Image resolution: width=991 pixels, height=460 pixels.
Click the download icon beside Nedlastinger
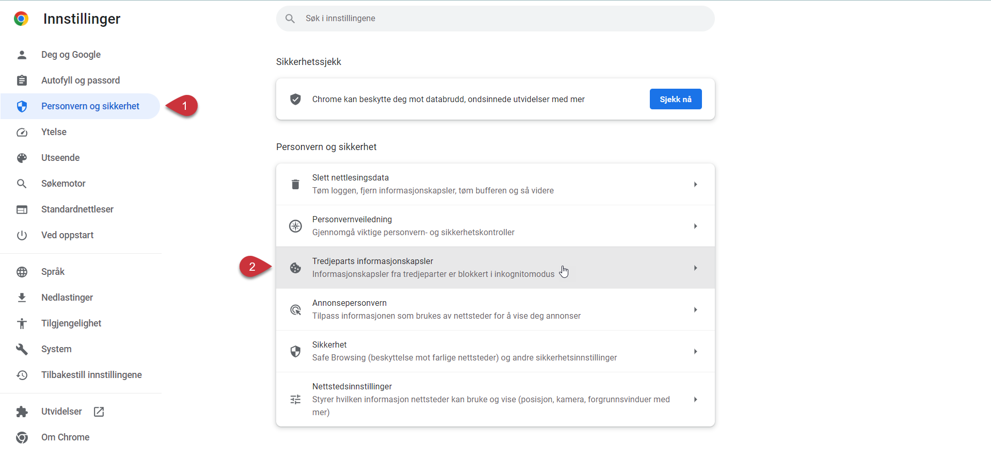pos(22,298)
